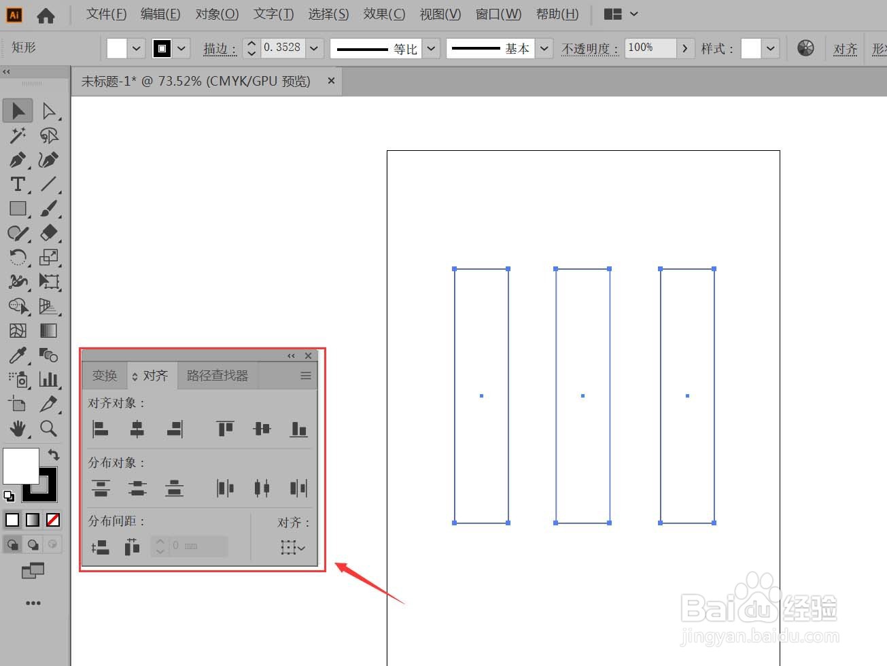The height and width of the screenshot is (666, 887).
Task: Select the Curvature tool
Action: [x=48, y=160]
